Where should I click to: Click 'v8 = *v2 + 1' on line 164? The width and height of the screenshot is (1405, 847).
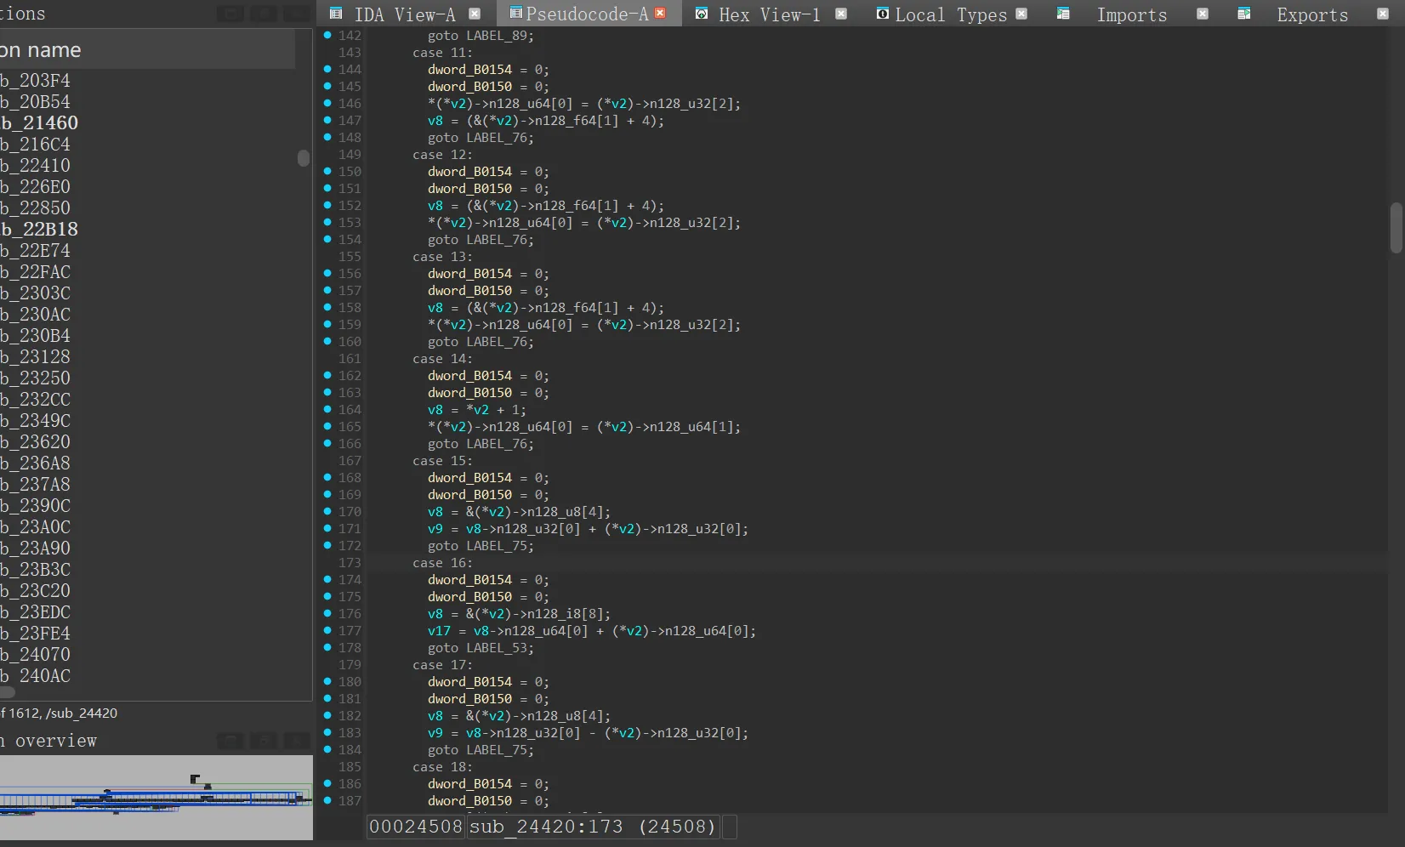(477, 410)
